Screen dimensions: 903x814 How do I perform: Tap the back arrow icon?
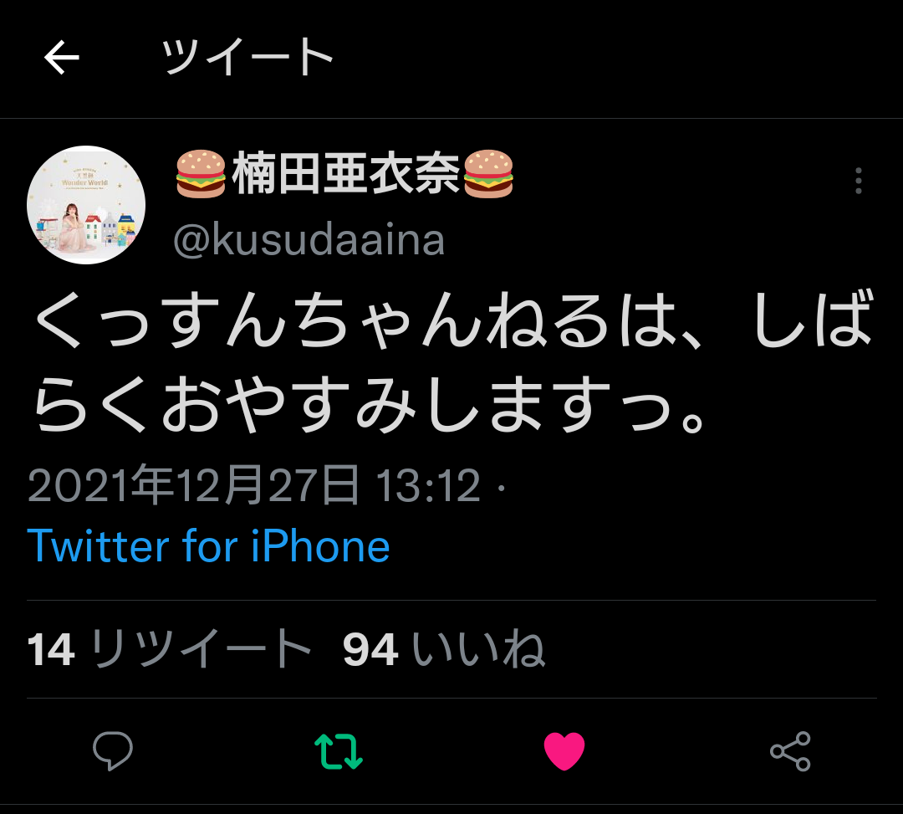click(x=62, y=58)
